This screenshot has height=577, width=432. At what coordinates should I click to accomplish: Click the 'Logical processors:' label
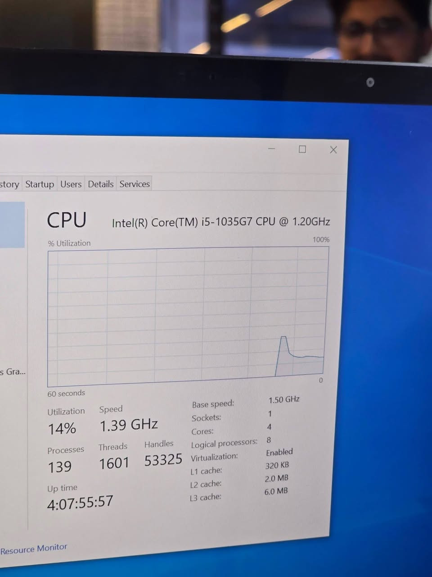224,444
